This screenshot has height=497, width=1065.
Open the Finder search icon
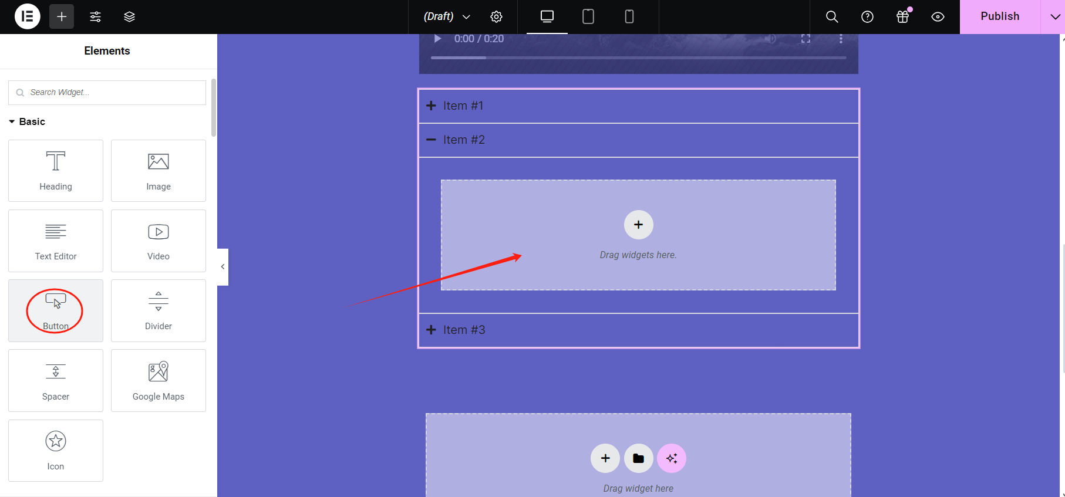[x=832, y=16]
